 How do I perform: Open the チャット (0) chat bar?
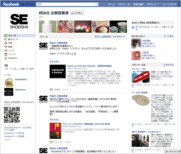(x=173, y=151)
